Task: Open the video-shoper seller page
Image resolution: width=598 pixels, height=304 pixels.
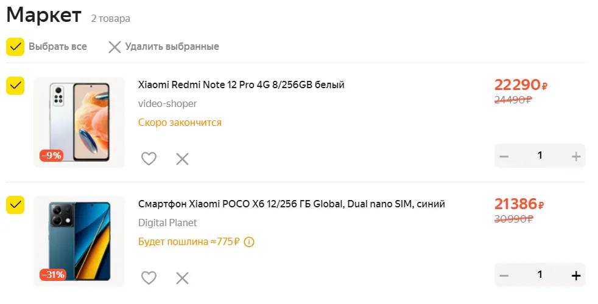Action: point(167,103)
